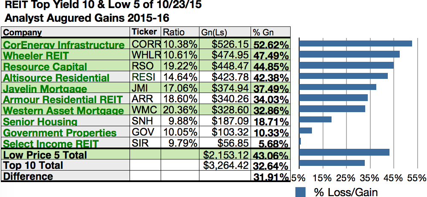Open the Javelin Mortgage link

coord(45,89)
